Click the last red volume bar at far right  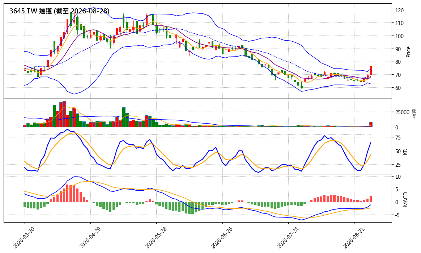(x=371, y=124)
